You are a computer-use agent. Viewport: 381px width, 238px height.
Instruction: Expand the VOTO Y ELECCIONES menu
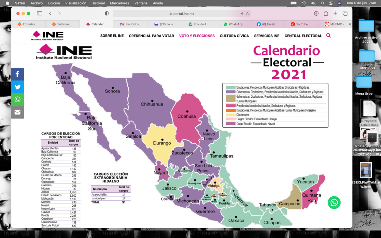197,36
